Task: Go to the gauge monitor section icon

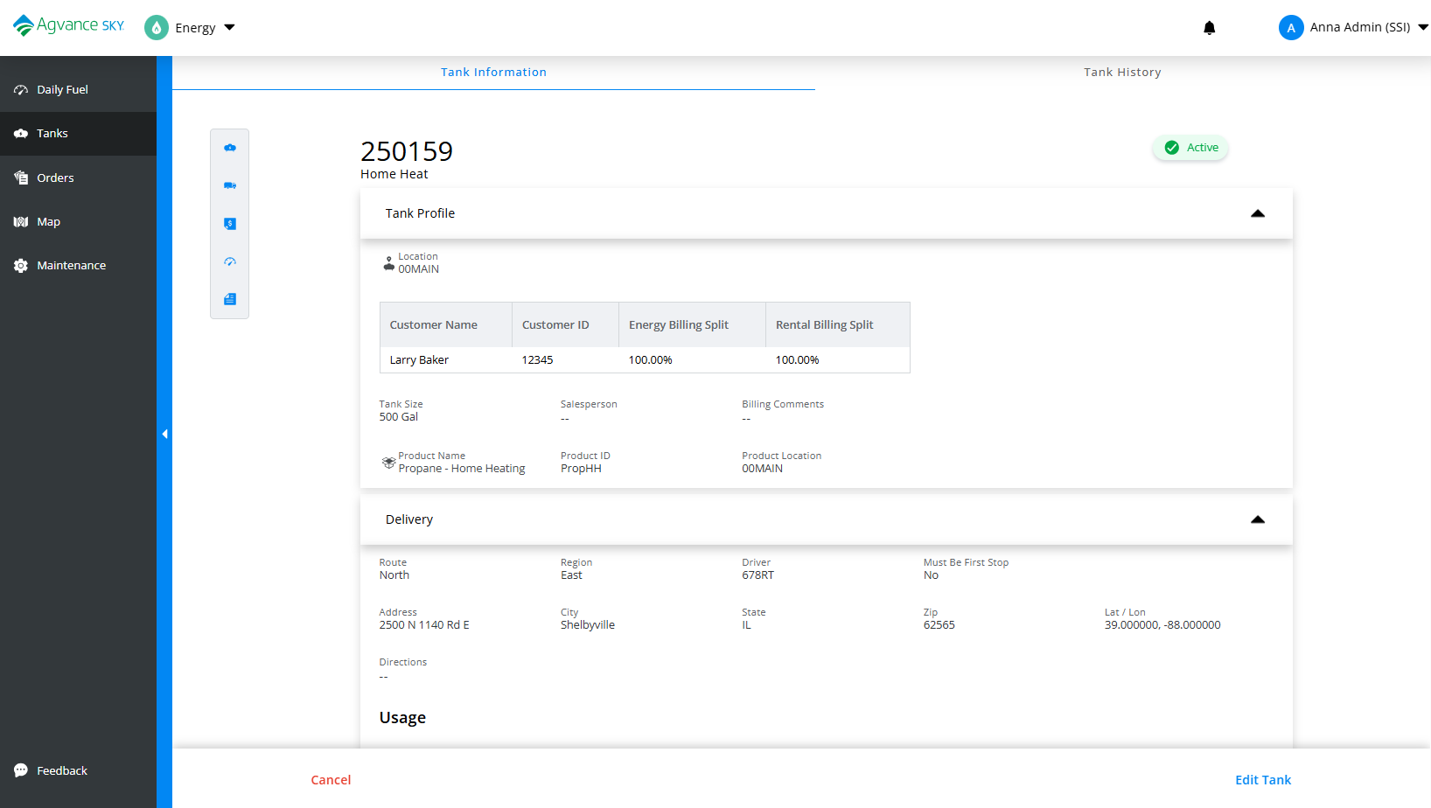Action: coord(230,261)
